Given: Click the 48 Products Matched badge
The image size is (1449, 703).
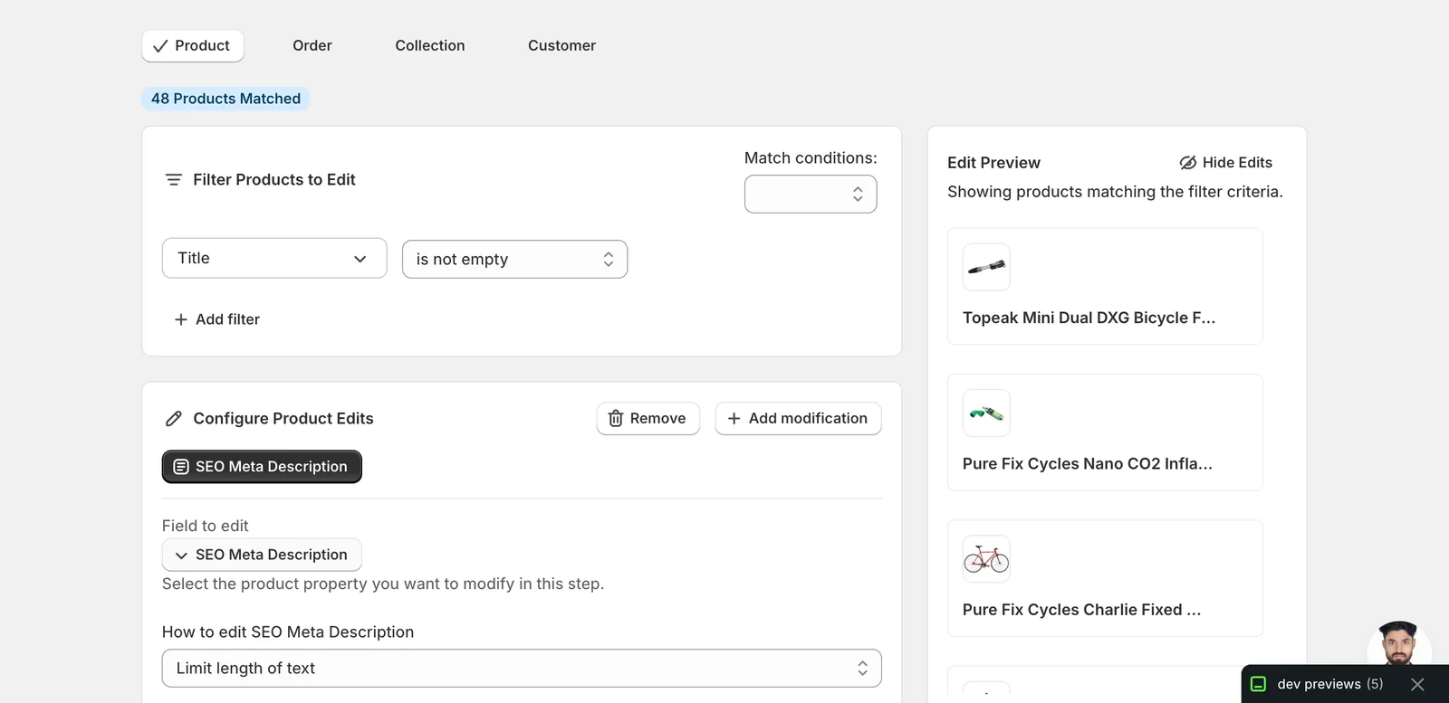Looking at the screenshot, I should pyautogui.click(x=226, y=99).
